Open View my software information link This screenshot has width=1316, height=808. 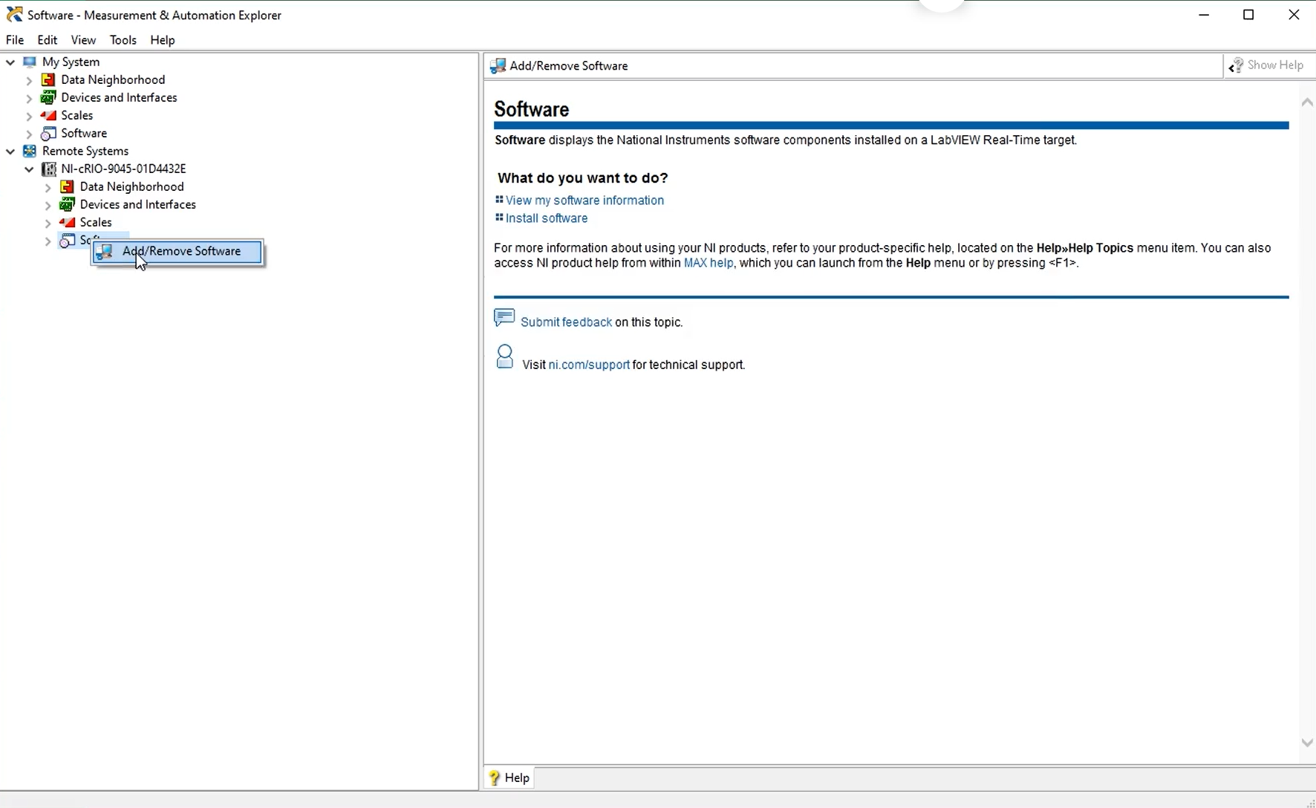pyautogui.click(x=584, y=201)
